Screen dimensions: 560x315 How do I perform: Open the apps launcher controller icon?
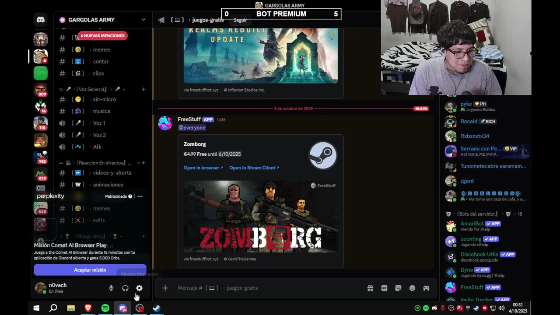tap(426, 288)
